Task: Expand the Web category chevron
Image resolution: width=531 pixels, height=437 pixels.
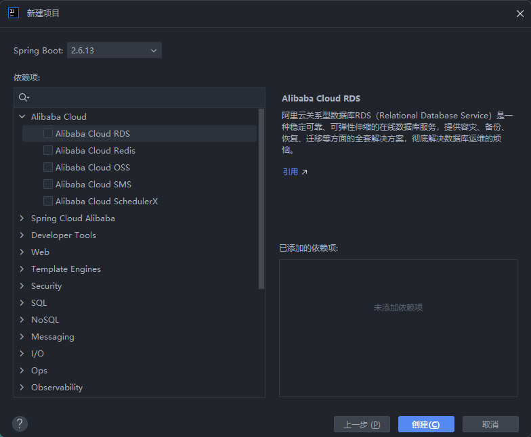Action: [22, 252]
